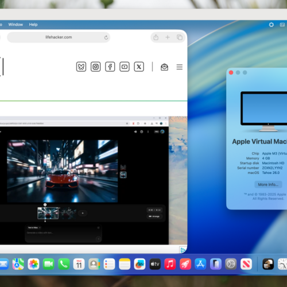This screenshot has width=287, height=287.
Task: Open Lifehacker's Bluesky butterfly icon link
Action: point(81,67)
